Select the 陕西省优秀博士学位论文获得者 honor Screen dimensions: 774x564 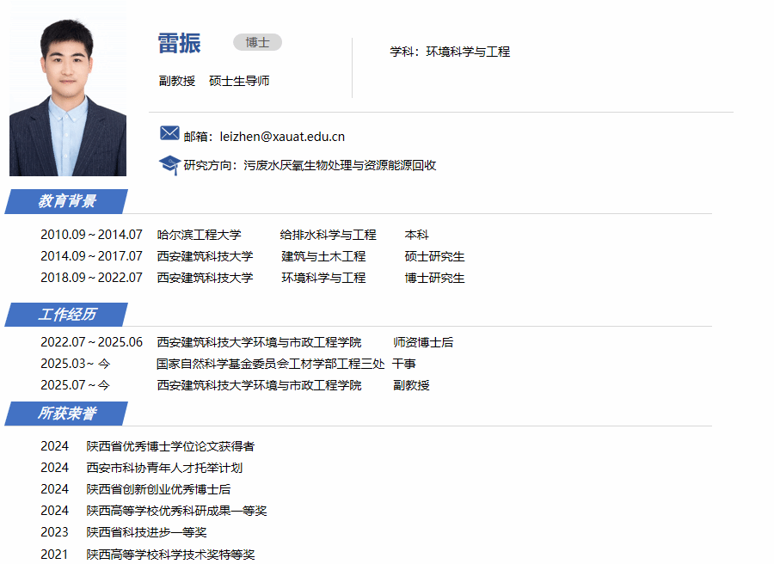[x=170, y=446]
